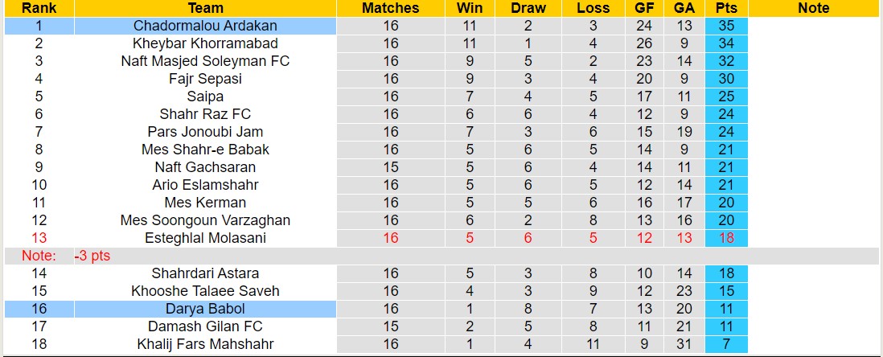Click the Team column header
The image size is (883, 357).
pos(205,8)
